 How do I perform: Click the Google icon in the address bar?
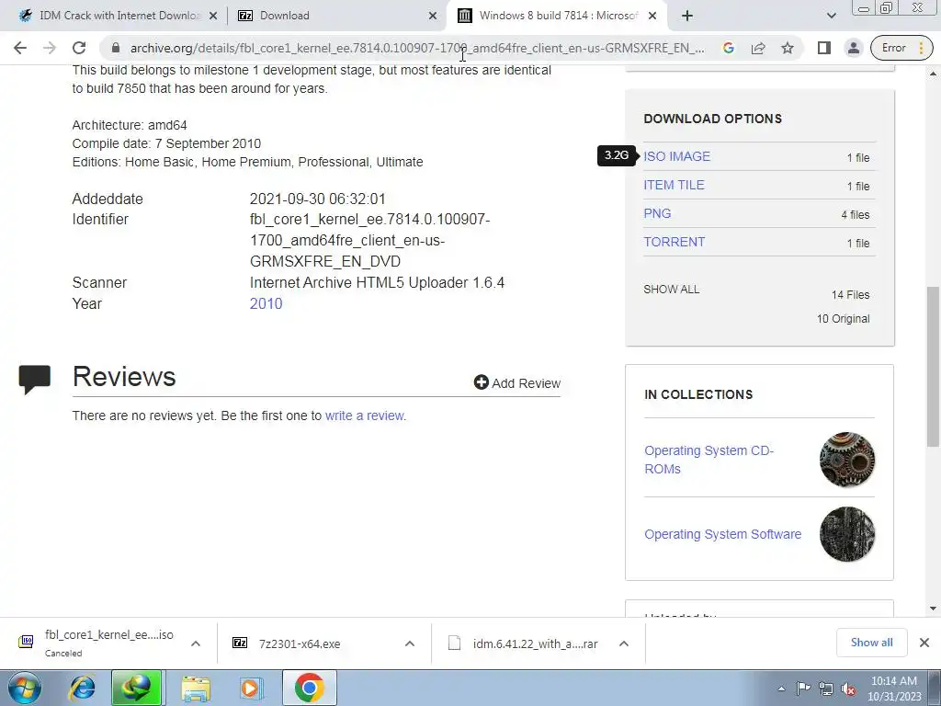(729, 48)
